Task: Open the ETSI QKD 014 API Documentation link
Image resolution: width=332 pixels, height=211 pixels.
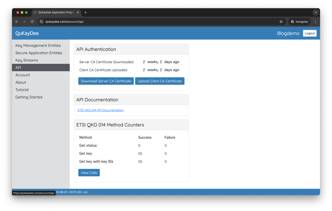Action: click(101, 110)
